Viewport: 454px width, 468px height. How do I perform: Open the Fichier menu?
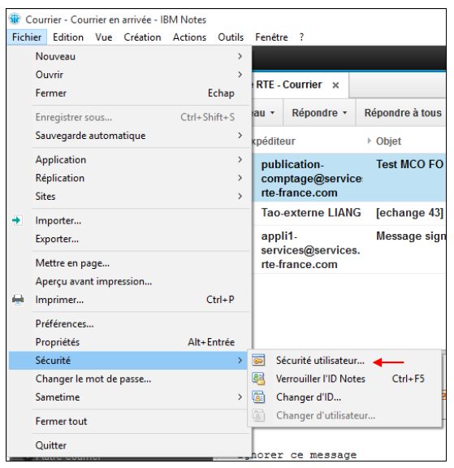[x=27, y=37]
